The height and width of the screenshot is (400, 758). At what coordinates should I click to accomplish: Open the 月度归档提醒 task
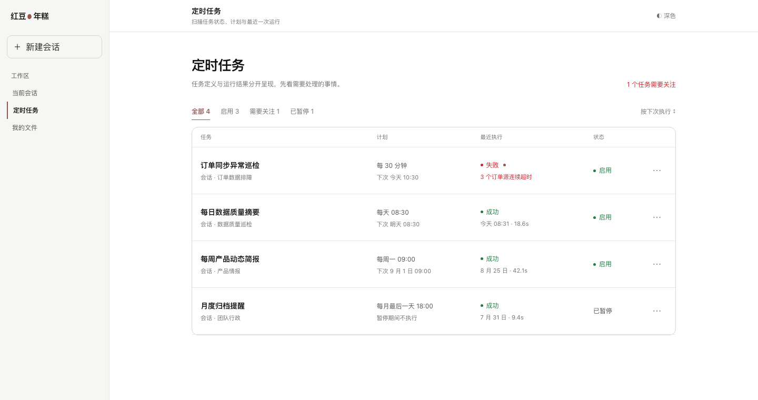(x=223, y=306)
